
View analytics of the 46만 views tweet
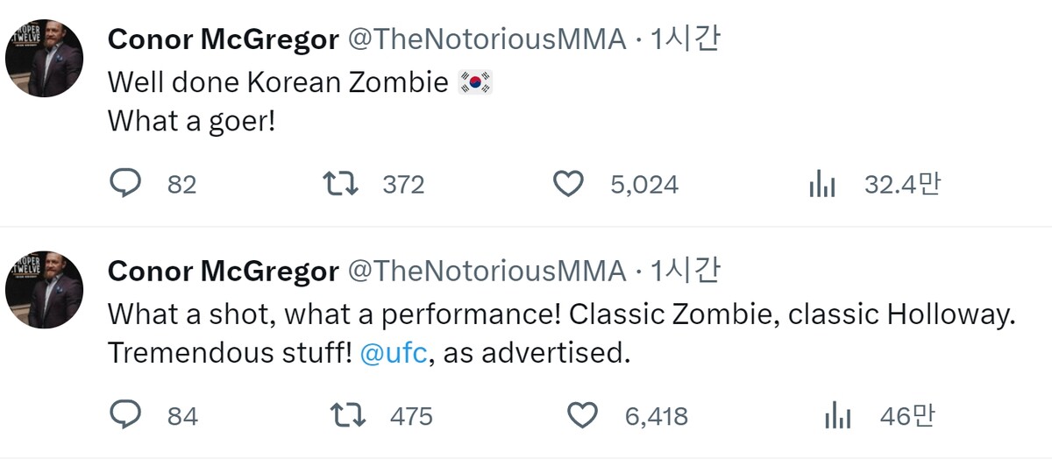(x=838, y=417)
